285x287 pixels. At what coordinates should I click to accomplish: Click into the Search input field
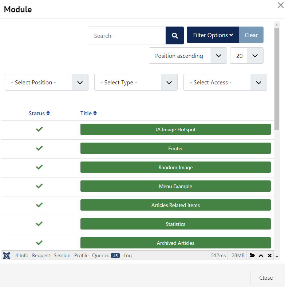(x=127, y=36)
